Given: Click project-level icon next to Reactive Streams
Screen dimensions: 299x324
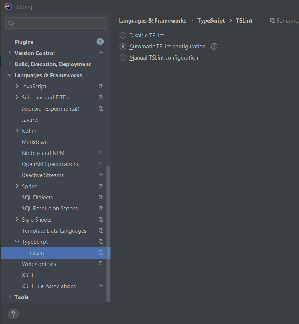Looking at the screenshot, I should tap(101, 175).
